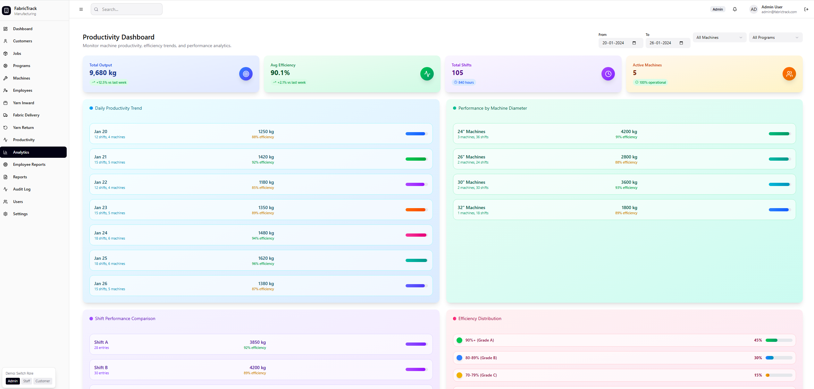This screenshot has width=814, height=389.
Task: Collapse the sidebar with the hamburger icon
Action: pyautogui.click(x=81, y=9)
